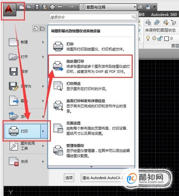Expand the 输出 submenu arrow
The width and height of the screenshot is (179, 196).
pos(43,101)
